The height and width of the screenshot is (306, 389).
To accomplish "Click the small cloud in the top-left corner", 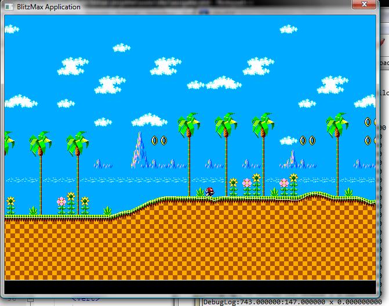I will click(12, 29).
